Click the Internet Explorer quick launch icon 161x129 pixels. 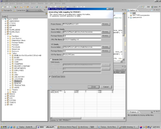[x=11, y=127]
